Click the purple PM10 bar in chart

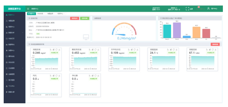click(x=177, y=30)
